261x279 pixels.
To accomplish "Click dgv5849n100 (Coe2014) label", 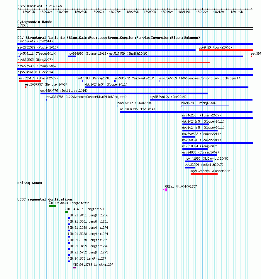I will (36, 72).
